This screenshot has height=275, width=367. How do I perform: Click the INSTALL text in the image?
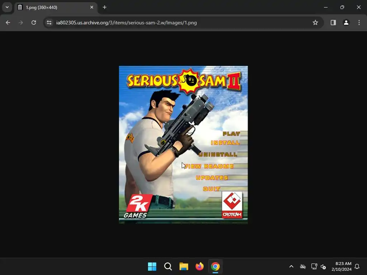[225, 143]
